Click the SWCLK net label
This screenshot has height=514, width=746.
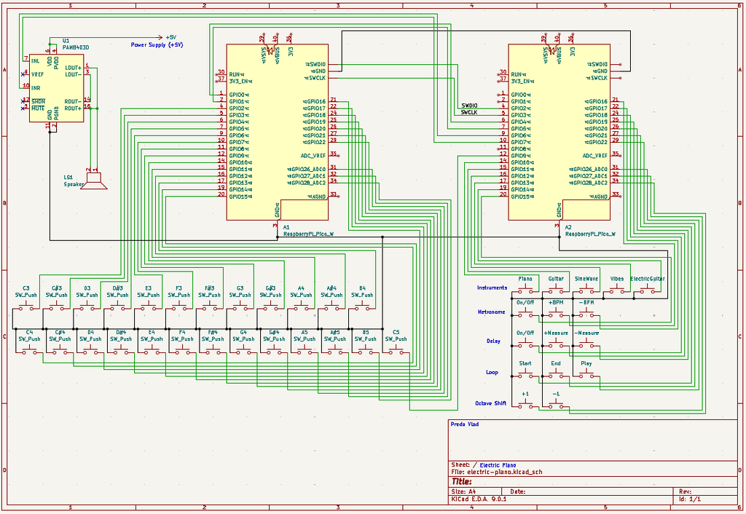coord(469,112)
